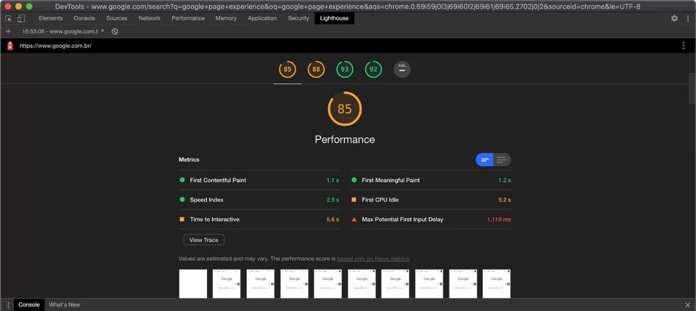Click the clear all reports icon

115,31
